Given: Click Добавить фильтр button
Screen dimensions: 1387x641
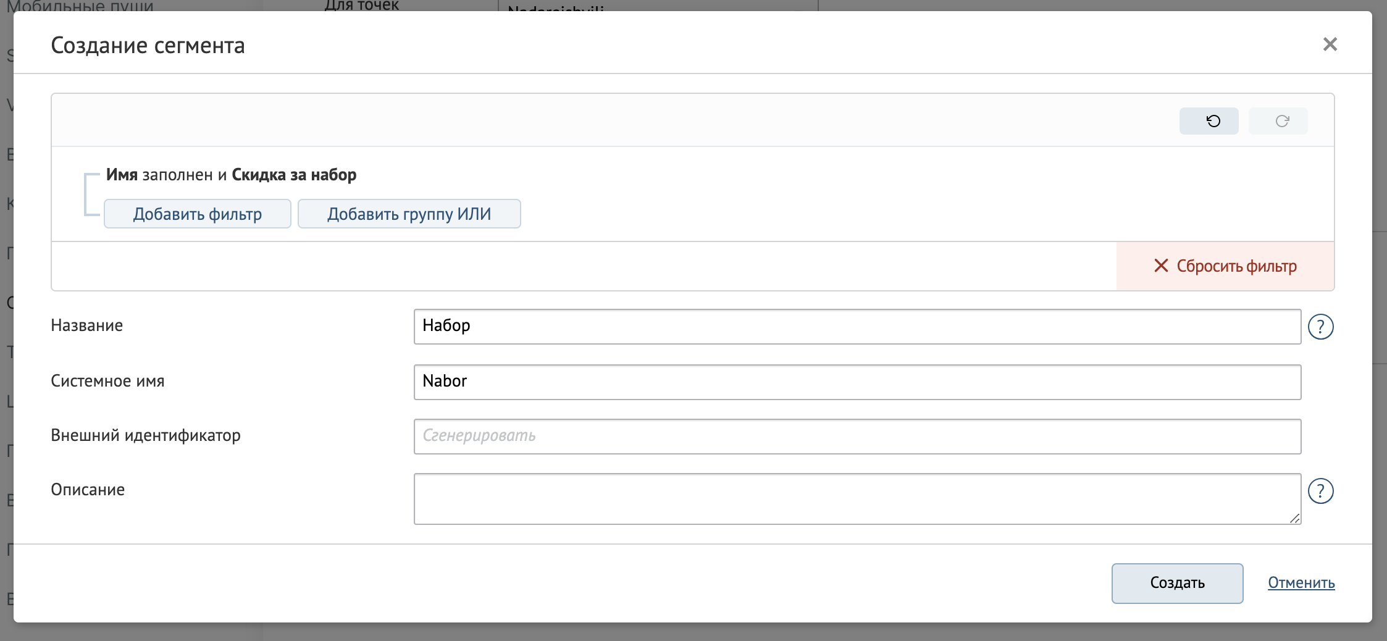Looking at the screenshot, I should click(x=198, y=214).
